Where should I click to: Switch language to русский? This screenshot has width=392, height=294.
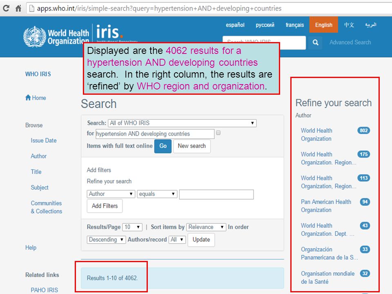pyautogui.click(x=265, y=25)
